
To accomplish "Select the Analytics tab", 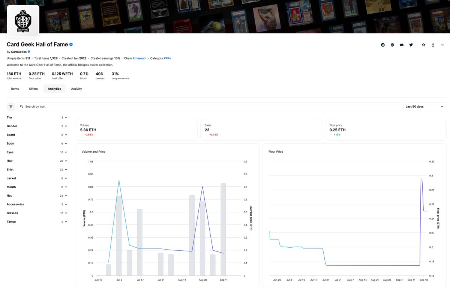I will point(54,89).
